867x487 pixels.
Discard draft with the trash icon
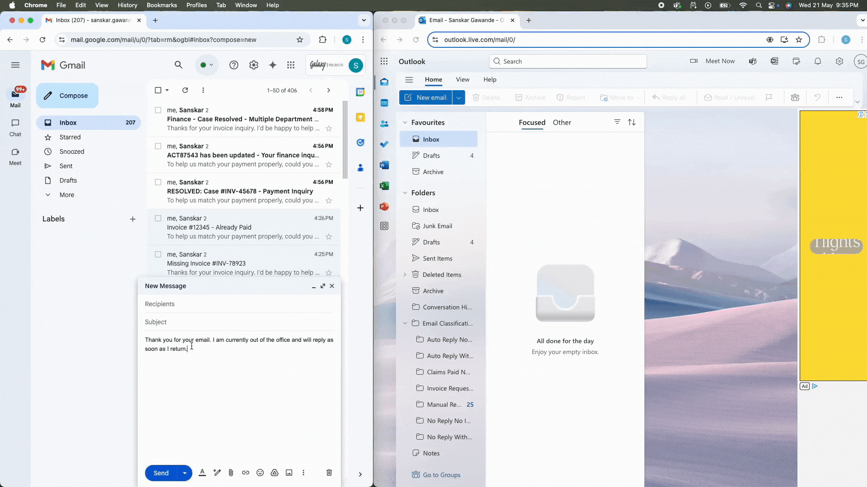(329, 473)
